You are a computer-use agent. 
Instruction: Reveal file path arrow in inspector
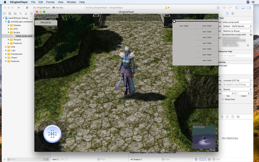(248, 46)
